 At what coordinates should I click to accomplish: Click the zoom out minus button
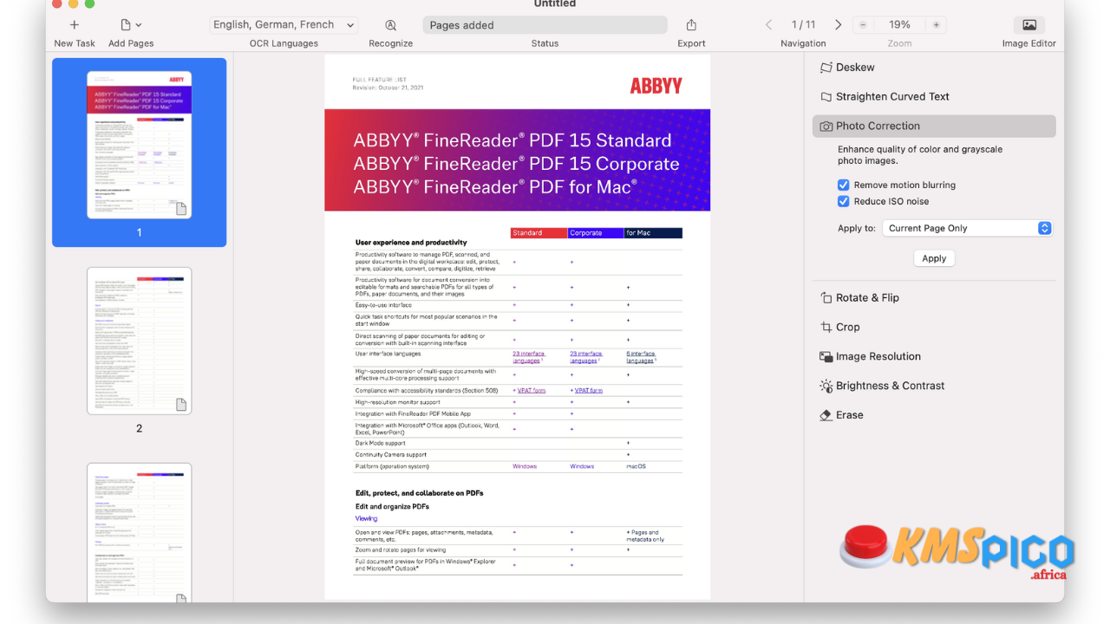pos(863,25)
